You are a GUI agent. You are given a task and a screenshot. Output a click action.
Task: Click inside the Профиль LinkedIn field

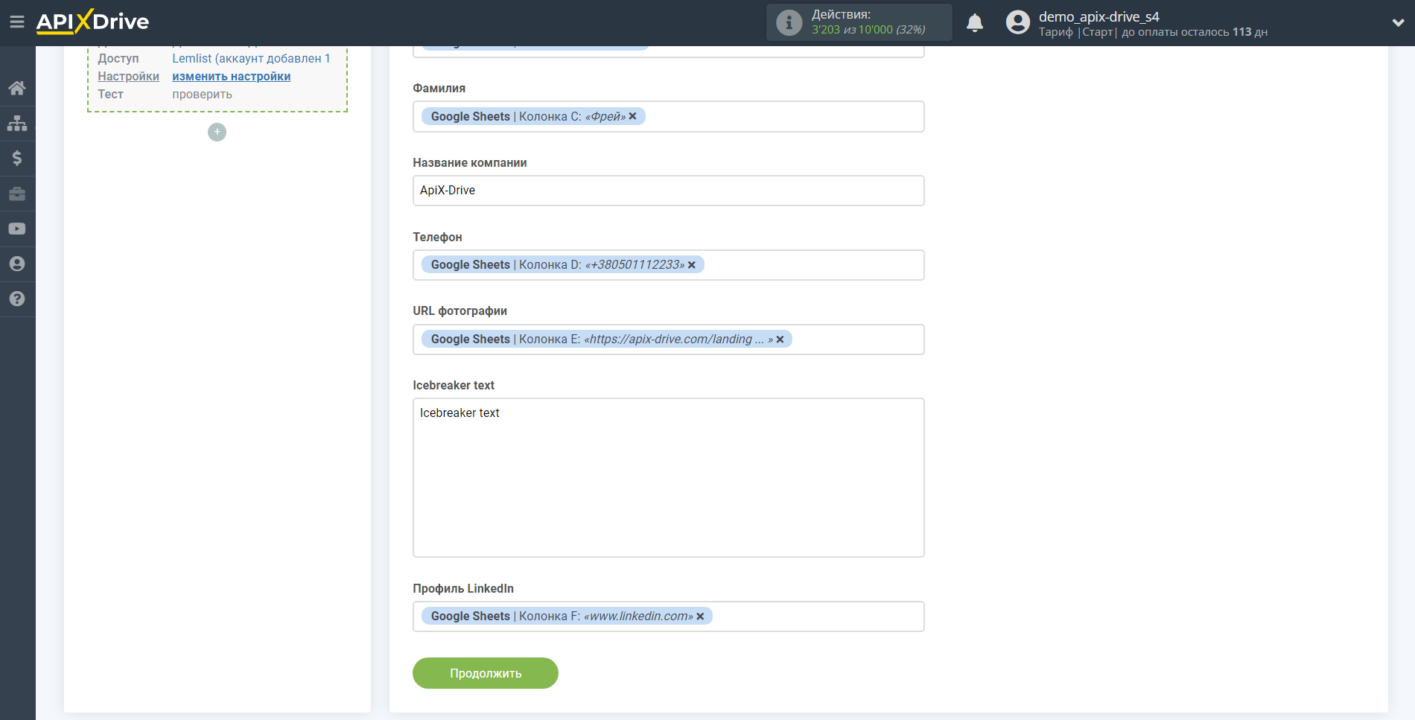(669, 617)
